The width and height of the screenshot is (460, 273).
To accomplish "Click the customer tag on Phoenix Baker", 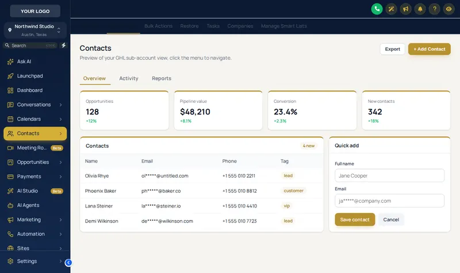I will point(294,191).
